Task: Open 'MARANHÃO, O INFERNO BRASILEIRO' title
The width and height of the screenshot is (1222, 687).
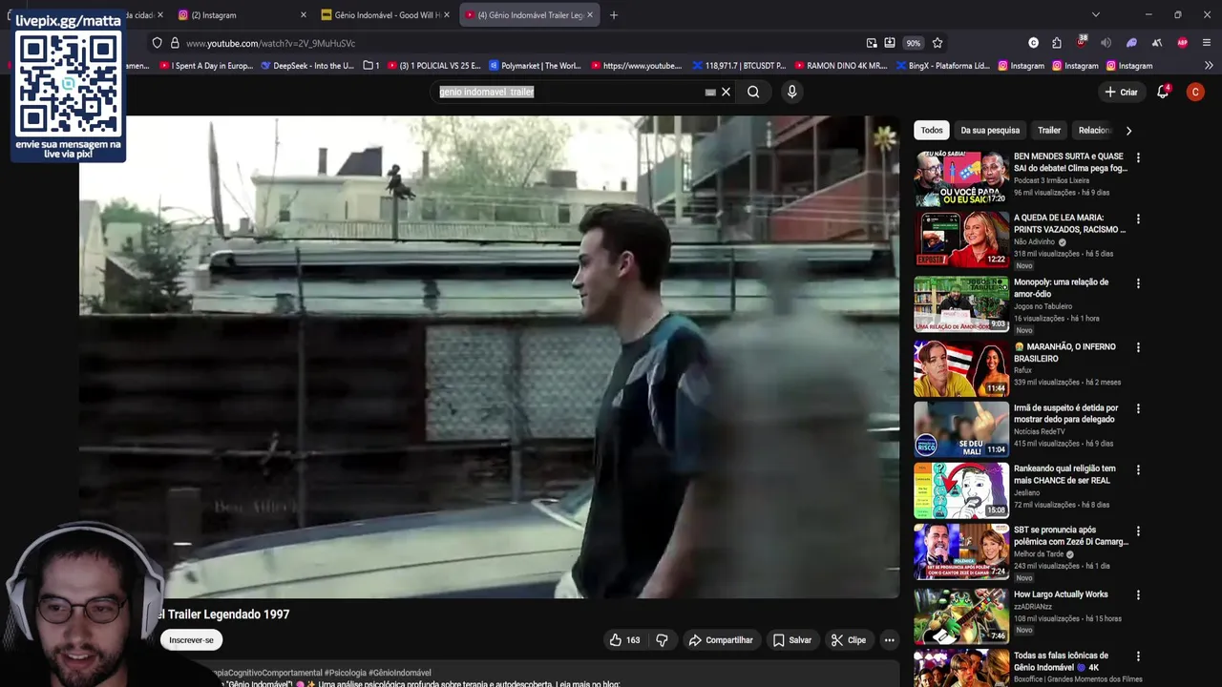Action: tap(1065, 352)
